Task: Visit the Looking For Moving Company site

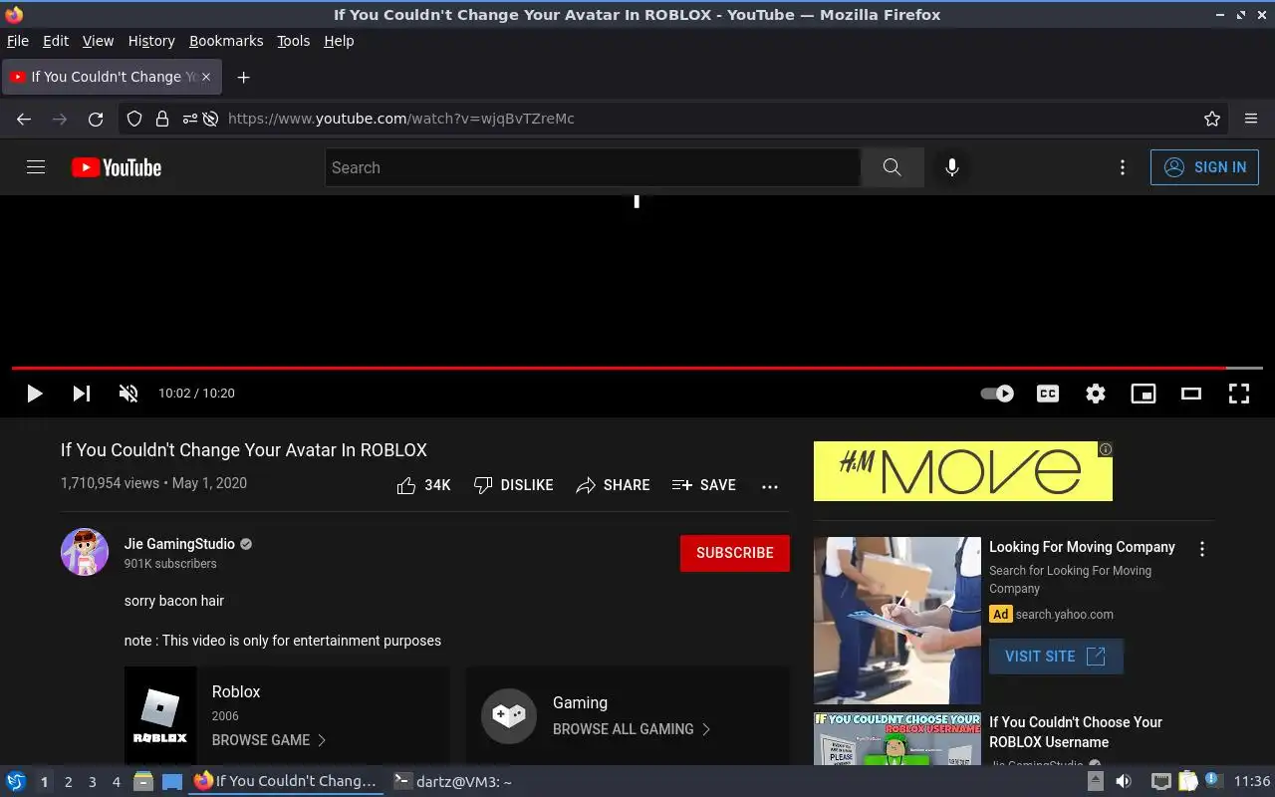Action: (1056, 657)
